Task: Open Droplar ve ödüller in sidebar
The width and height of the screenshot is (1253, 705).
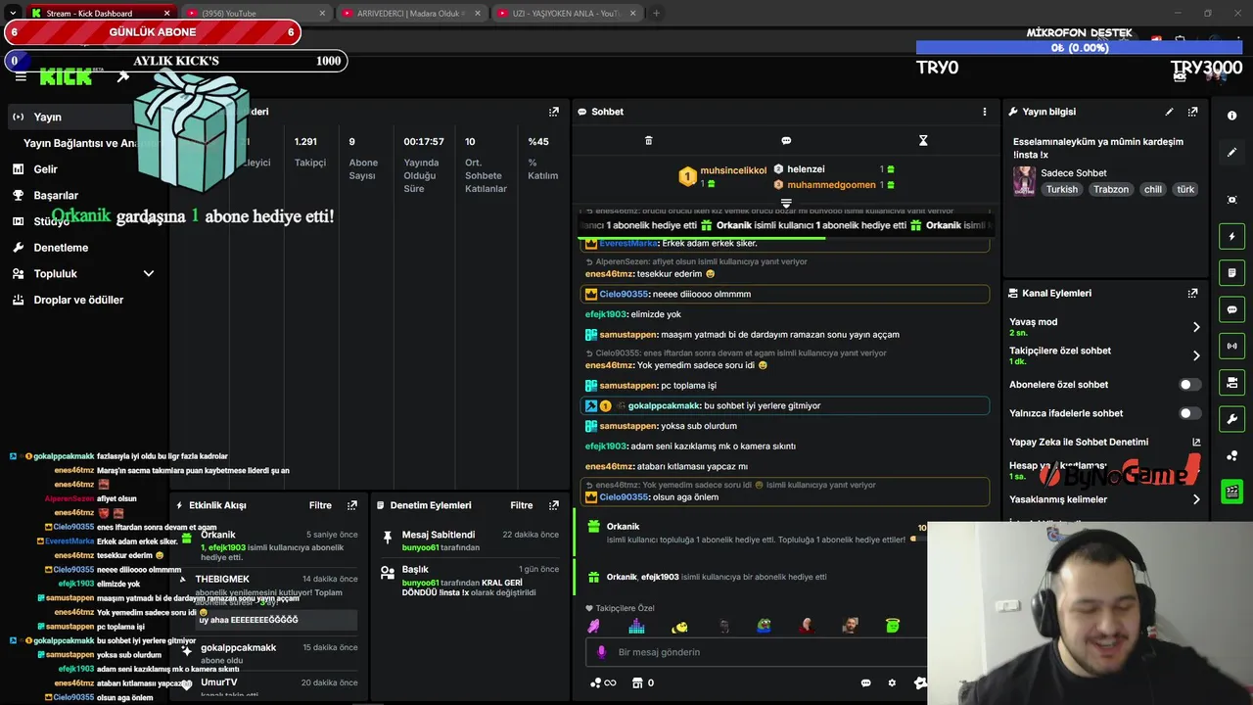Action: pyautogui.click(x=78, y=300)
